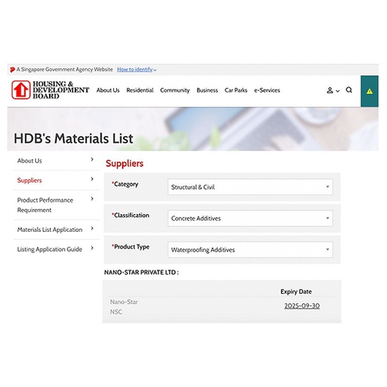This screenshot has height=387, width=387.
Task: Click the yellow warning alert icon
Action: click(x=369, y=91)
